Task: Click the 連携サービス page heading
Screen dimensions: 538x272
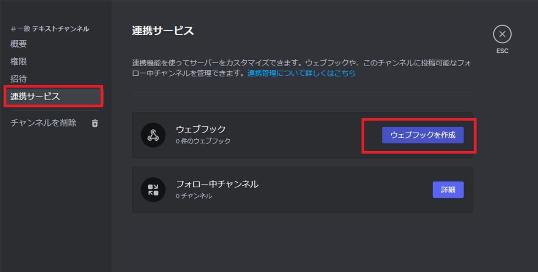Action: click(163, 31)
